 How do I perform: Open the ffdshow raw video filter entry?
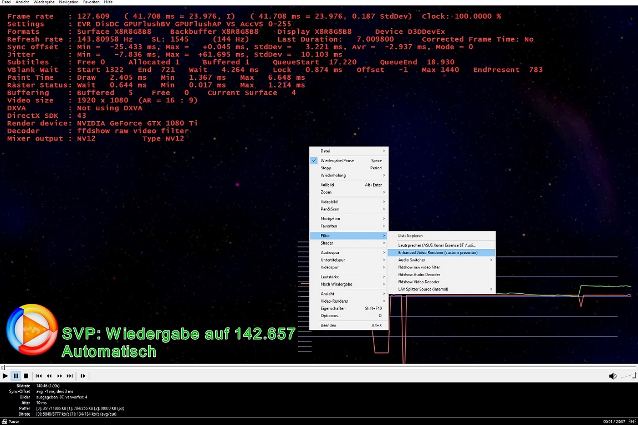[441, 267]
